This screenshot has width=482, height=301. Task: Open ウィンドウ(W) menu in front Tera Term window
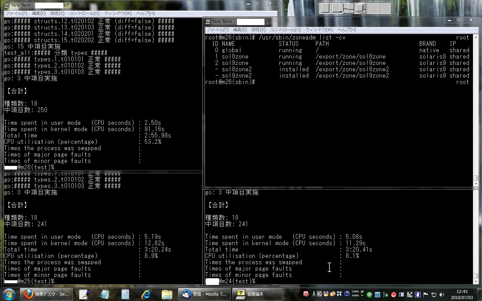click(x=319, y=30)
